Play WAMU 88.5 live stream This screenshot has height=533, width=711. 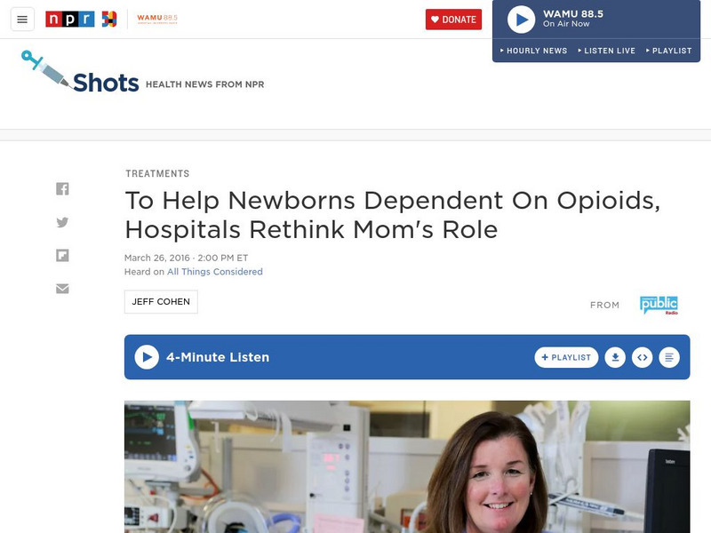click(522, 20)
